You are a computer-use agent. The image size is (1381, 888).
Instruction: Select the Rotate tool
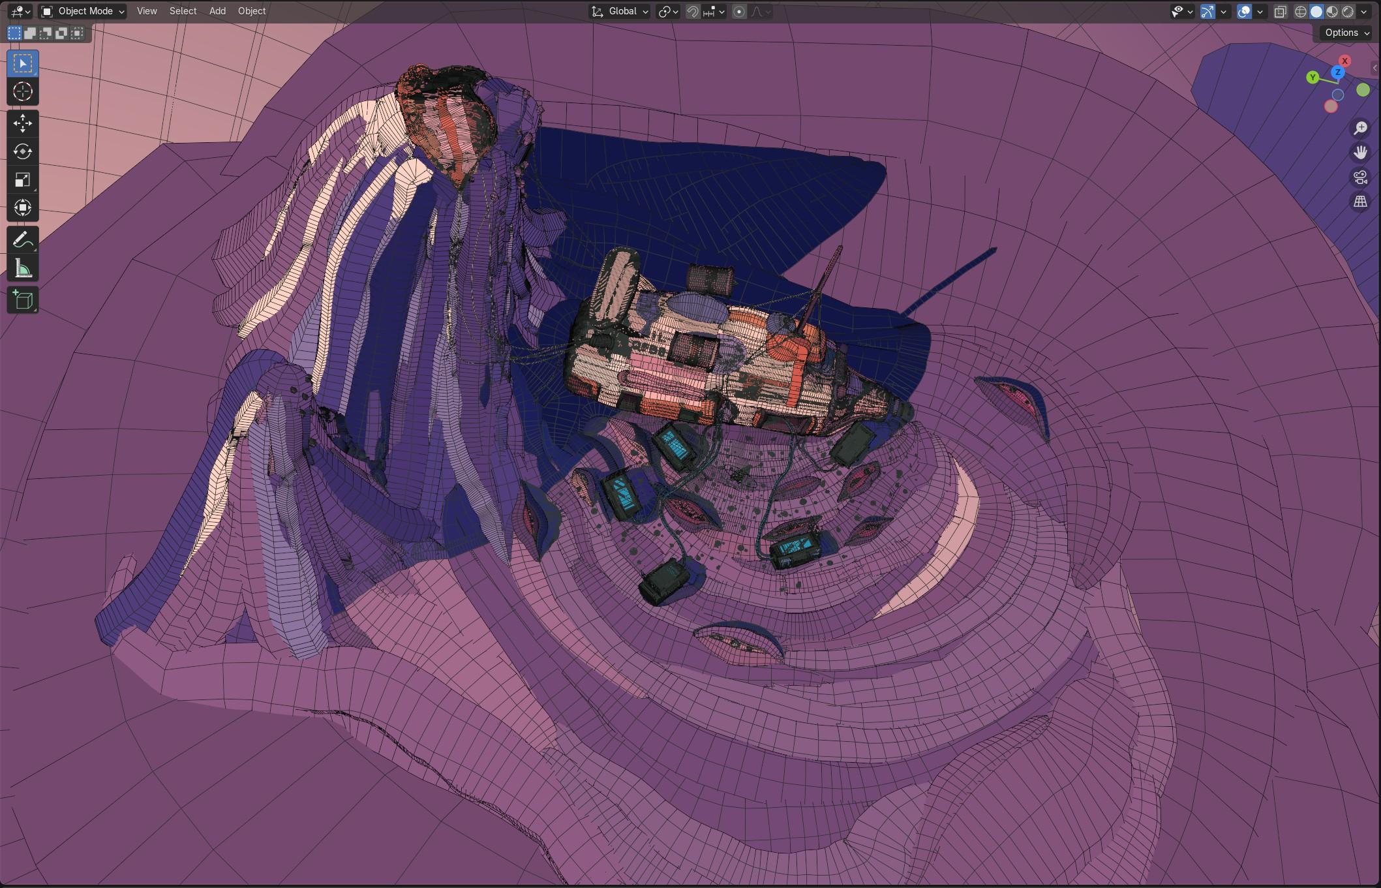(x=22, y=151)
